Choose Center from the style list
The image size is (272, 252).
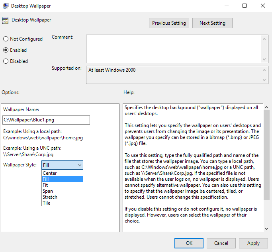pyautogui.click(x=50, y=173)
